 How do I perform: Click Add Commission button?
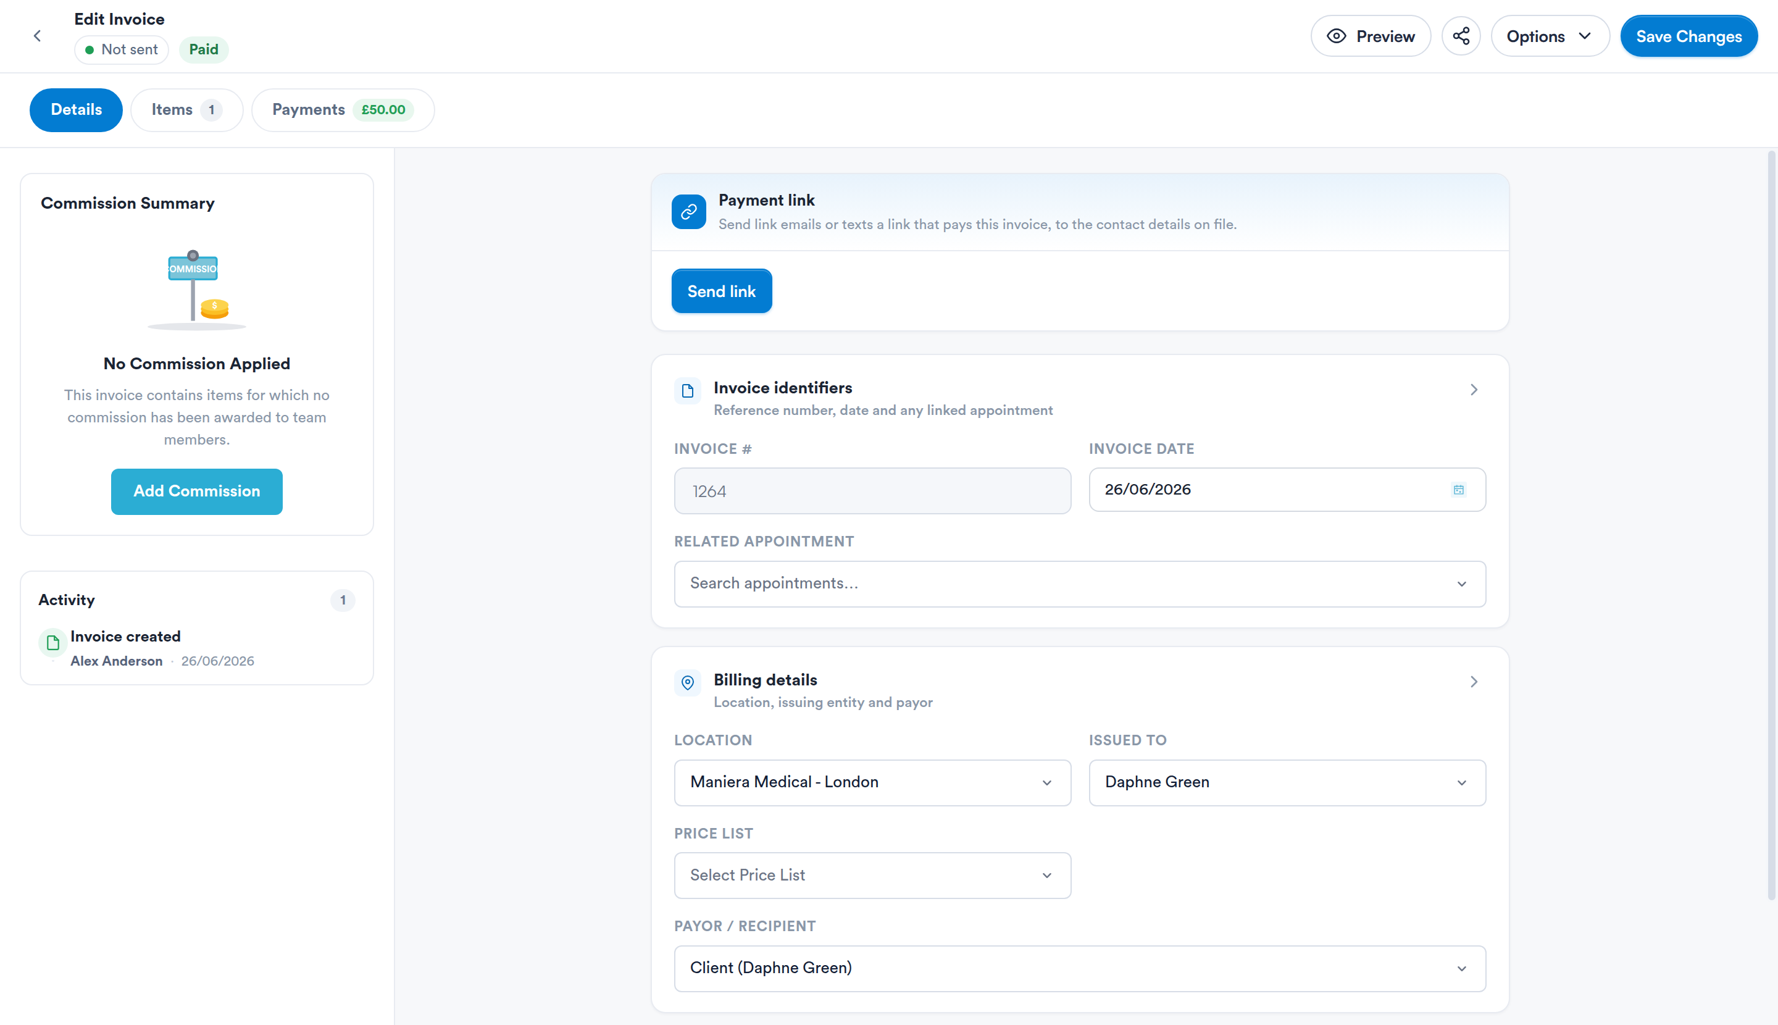point(196,492)
